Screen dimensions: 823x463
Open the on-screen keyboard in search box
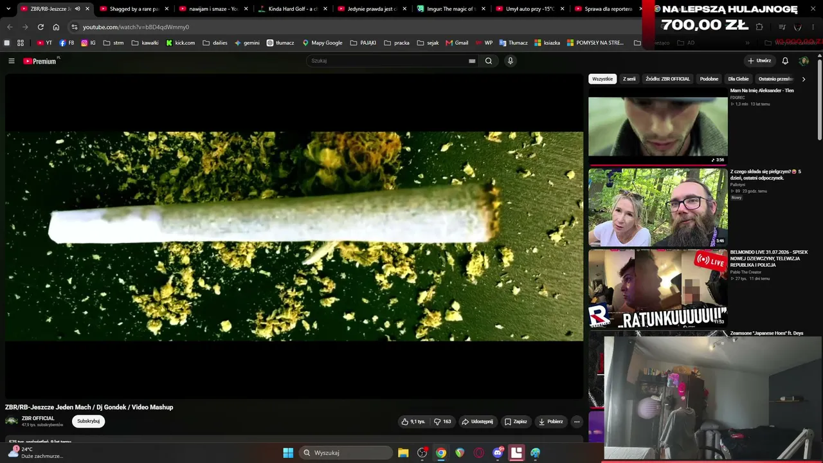pyautogui.click(x=472, y=61)
